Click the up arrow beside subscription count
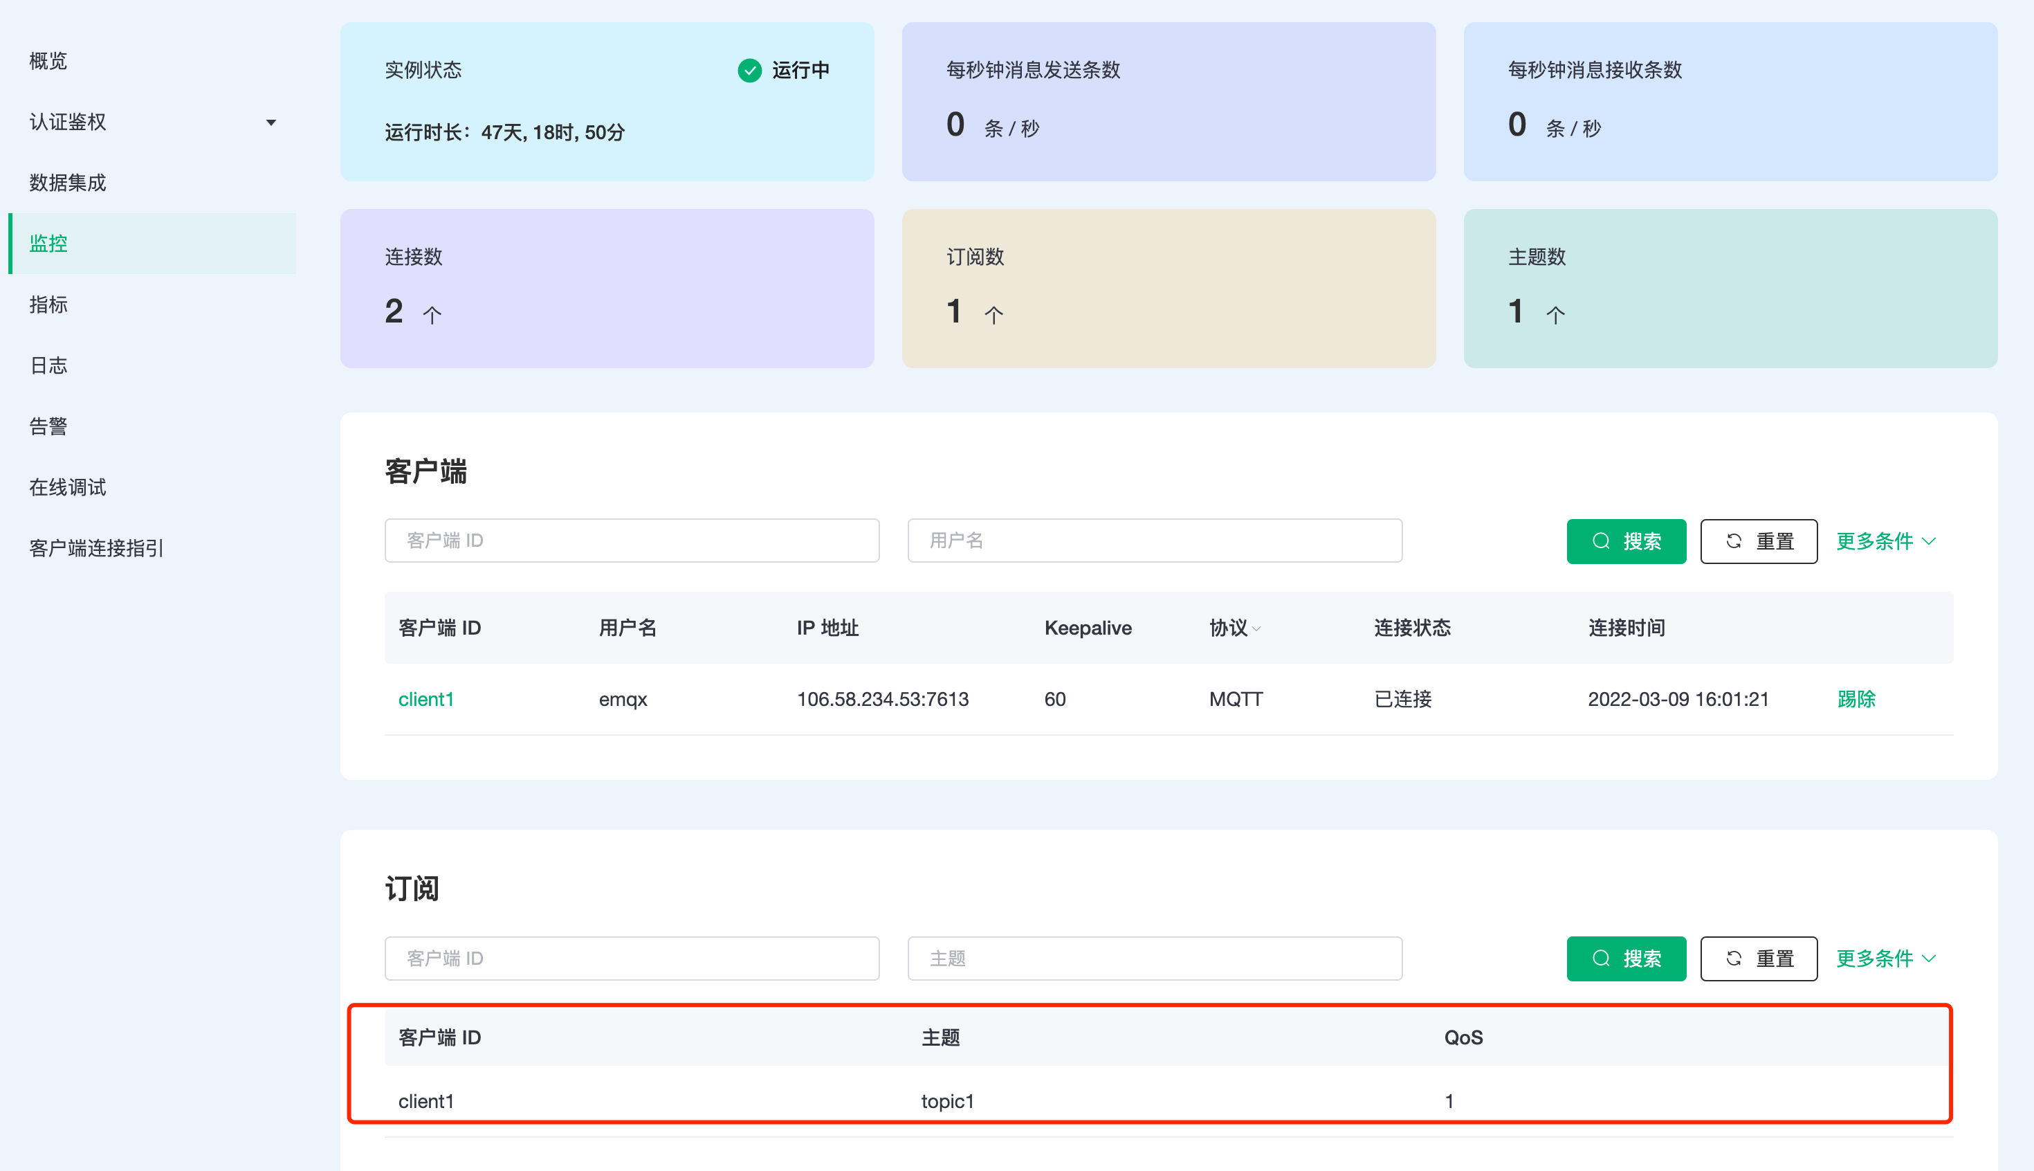 (x=993, y=314)
